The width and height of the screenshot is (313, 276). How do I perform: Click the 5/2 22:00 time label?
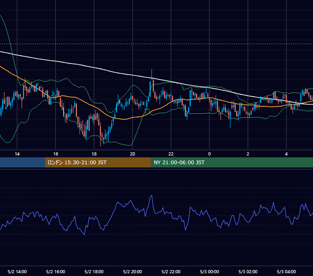point(171,271)
